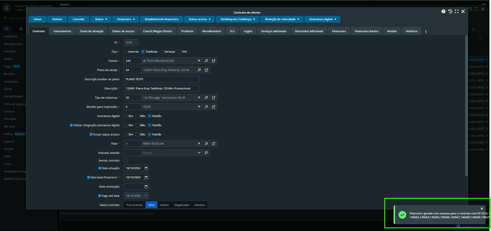The height and width of the screenshot is (231, 491).
Task: Open the Status acesso dropdown menu
Action: tap(199, 19)
